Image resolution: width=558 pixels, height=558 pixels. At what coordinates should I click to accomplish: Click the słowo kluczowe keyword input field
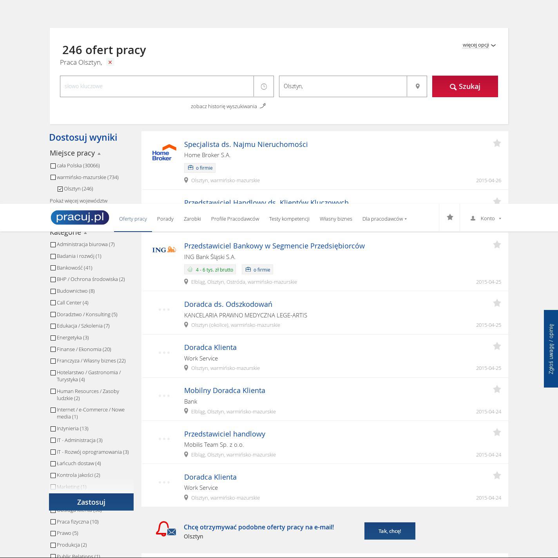[x=157, y=86]
